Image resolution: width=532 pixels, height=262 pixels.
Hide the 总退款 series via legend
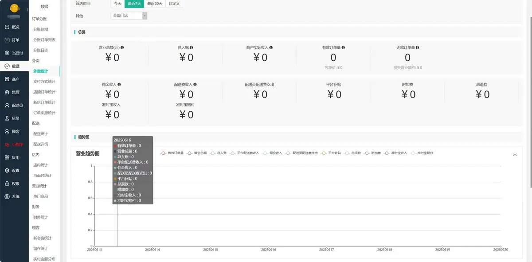(353, 153)
